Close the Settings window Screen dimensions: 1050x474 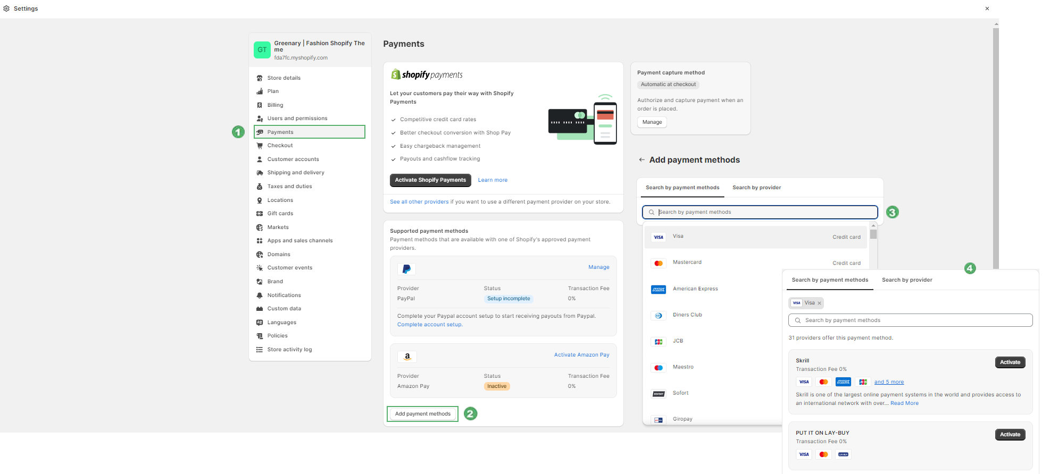[x=987, y=9]
